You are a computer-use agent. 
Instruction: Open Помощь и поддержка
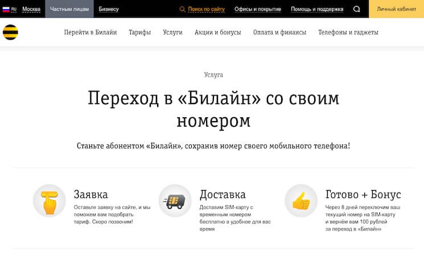(317, 9)
